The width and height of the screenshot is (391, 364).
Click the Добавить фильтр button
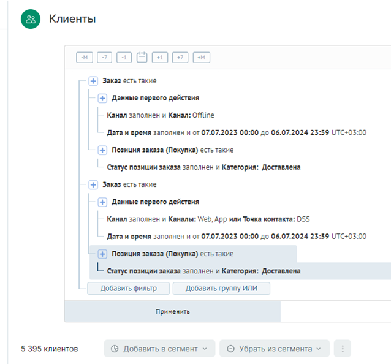coord(128,288)
